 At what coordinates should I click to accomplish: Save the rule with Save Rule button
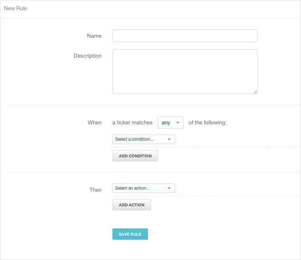130,234
